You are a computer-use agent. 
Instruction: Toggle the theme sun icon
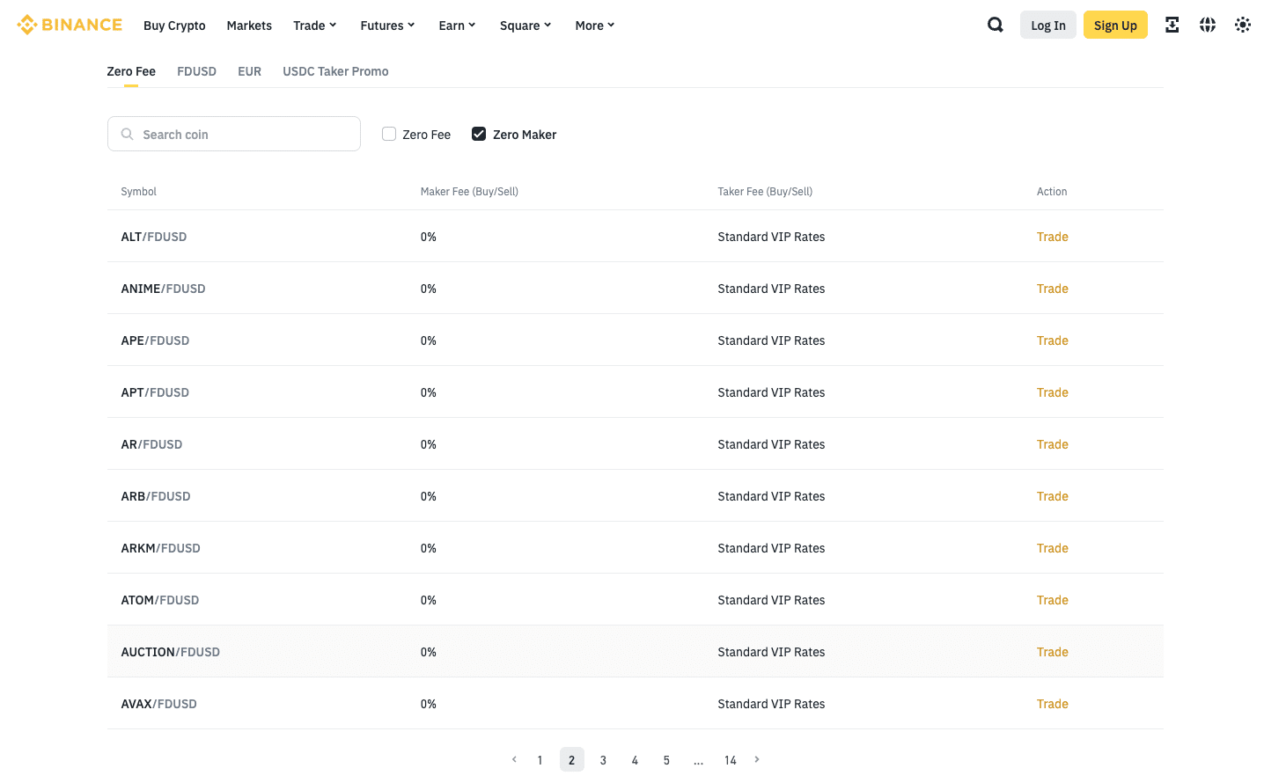point(1242,25)
